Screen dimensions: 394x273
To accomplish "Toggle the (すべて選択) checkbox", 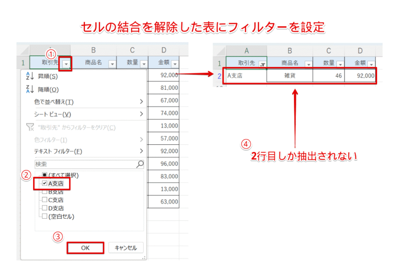I will point(45,174).
